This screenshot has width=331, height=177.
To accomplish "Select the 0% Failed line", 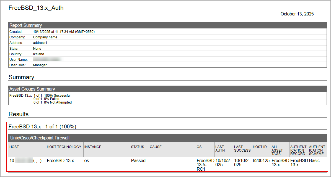I will 46,99.
